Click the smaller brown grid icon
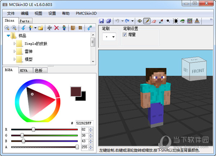The height and width of the screenshot is (156, 216). tap(80, 28)
